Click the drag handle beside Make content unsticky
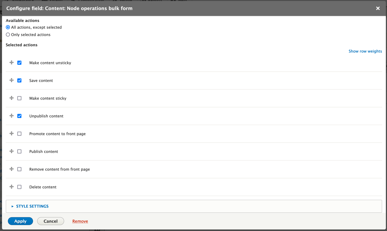387x231 pixels. point(11,63)
